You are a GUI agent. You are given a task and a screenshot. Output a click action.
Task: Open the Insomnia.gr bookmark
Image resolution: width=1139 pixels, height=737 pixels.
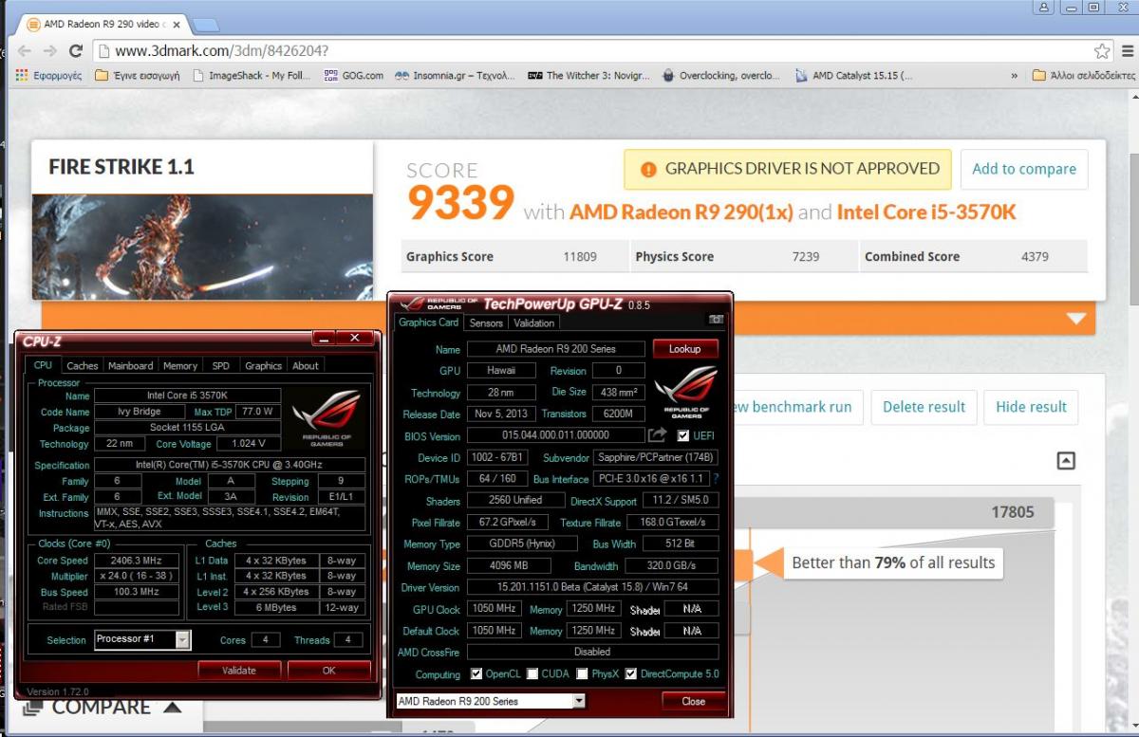pos(455,76)
